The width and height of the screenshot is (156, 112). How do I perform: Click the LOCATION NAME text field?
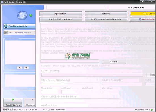(92, 75)
